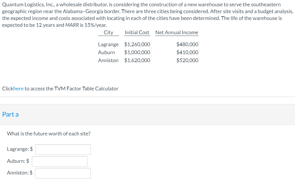
Task: Click the City column header
Action: (x=108, y=32)
